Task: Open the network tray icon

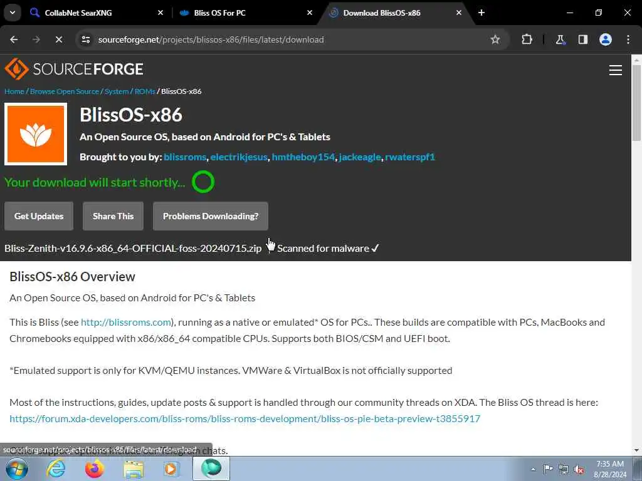Action: (x=564, y=470)
